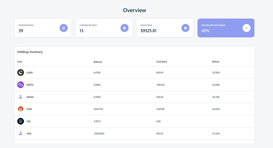
Task: Click SOL cost basis 0.00
Action: [x=158, y=121]
